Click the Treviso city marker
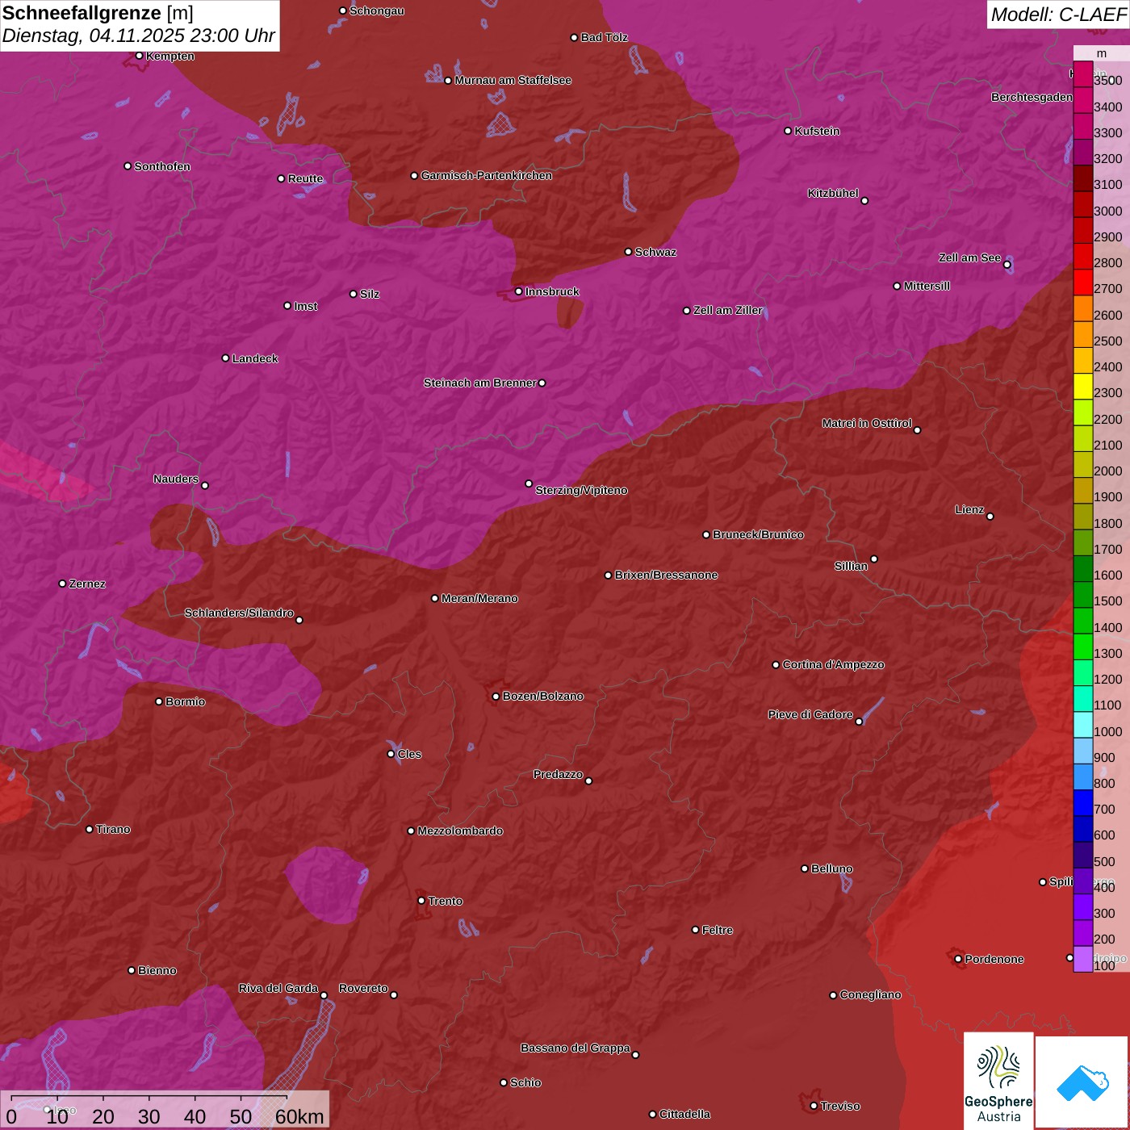 814,1106
